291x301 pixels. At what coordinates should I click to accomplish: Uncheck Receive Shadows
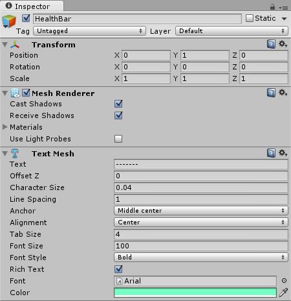point(118,115)
